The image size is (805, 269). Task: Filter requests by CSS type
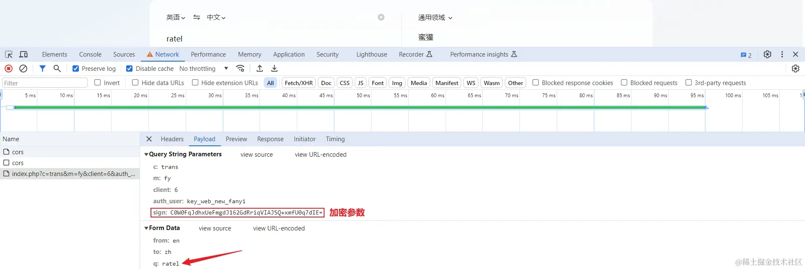(x=345, y=83)
